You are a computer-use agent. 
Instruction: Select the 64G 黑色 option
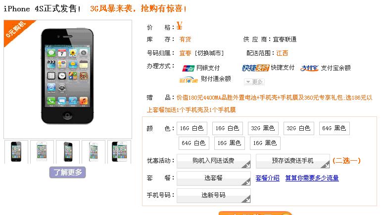click(335, 128)
